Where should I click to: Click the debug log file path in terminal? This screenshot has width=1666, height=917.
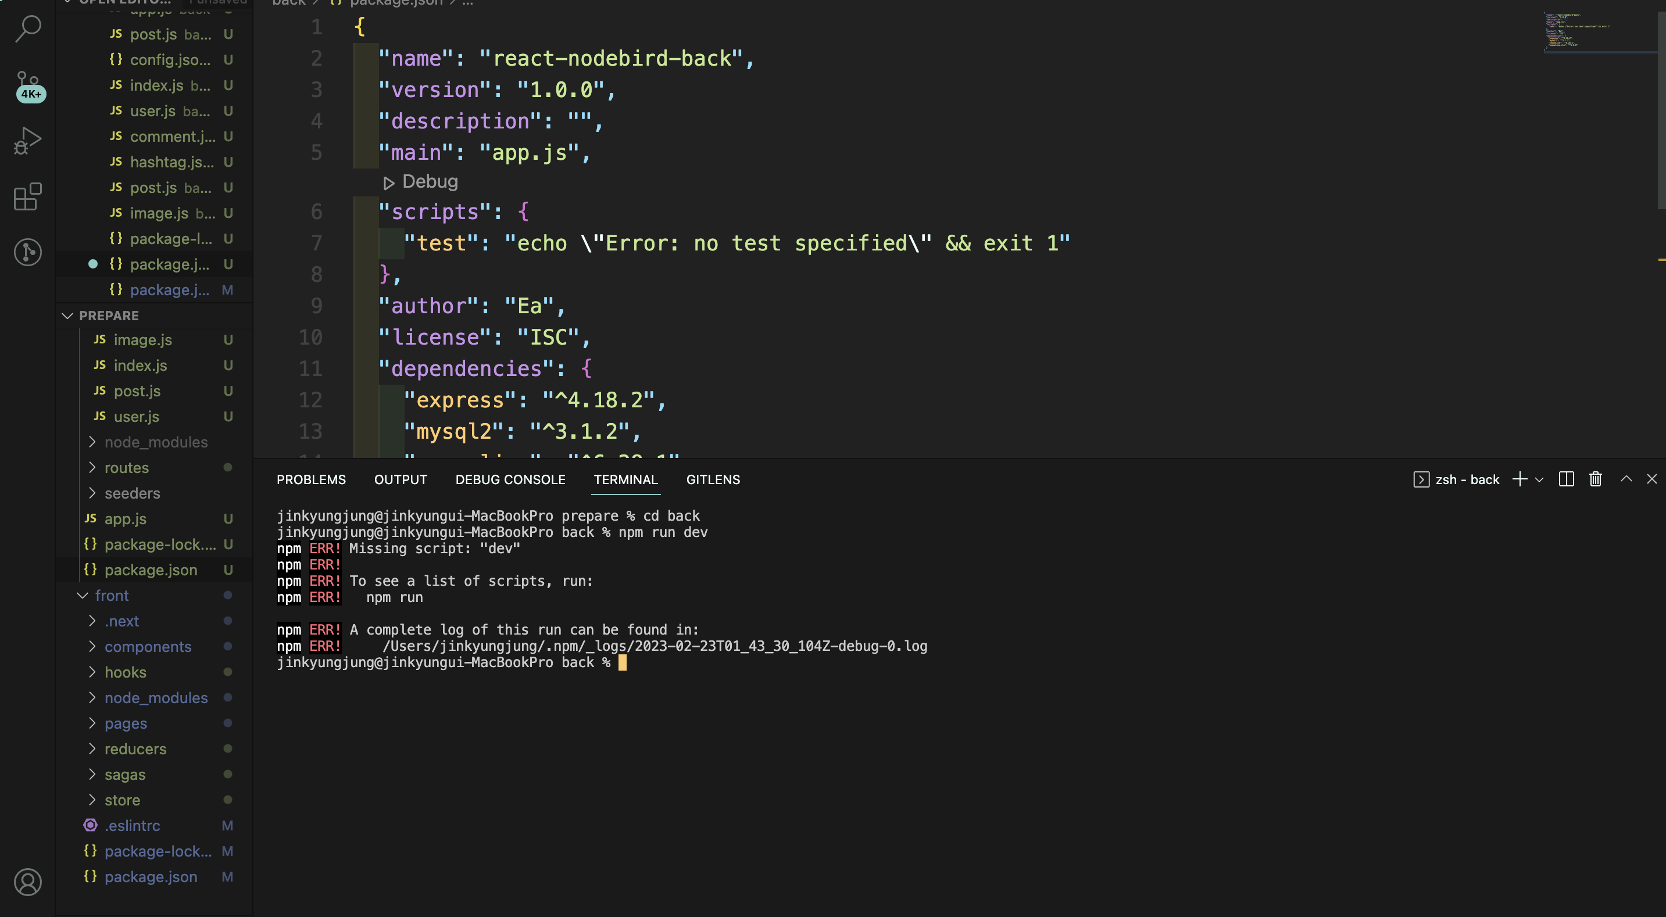pyautogui.click(x=655, y=646)
